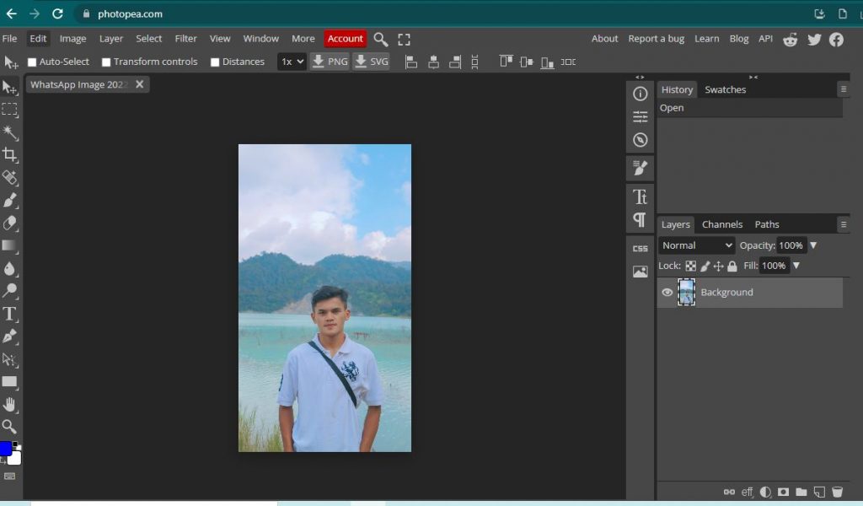This screenshot has width=863, height=506.
Task: Open the Character panel icon
Action: 641,197
